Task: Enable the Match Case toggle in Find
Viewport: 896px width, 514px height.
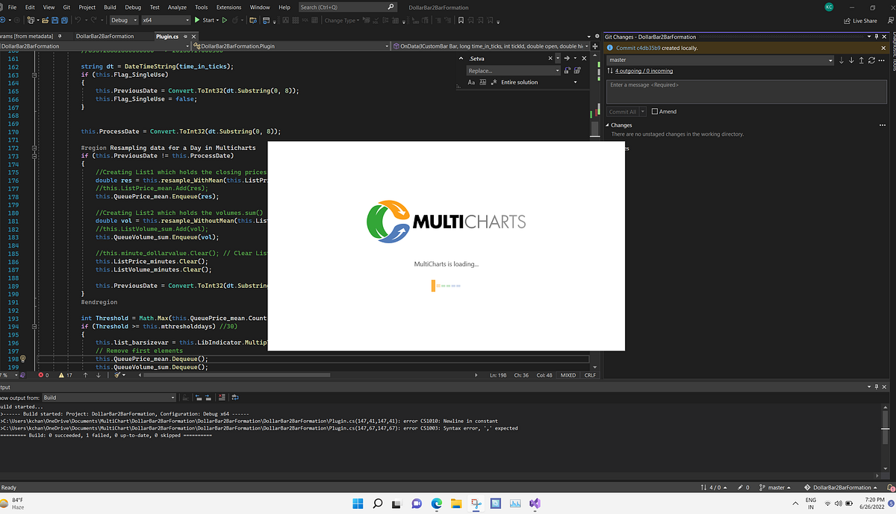Action: [x=472, y=82]
